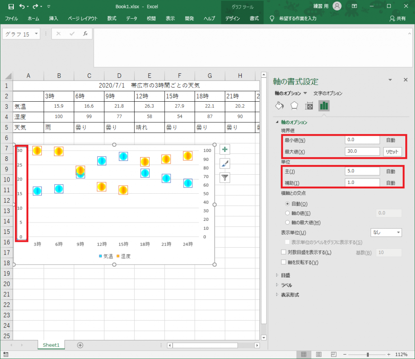415x359 pixels.
Task: Click the Redo arrow icon
Action: coord(36,6)
